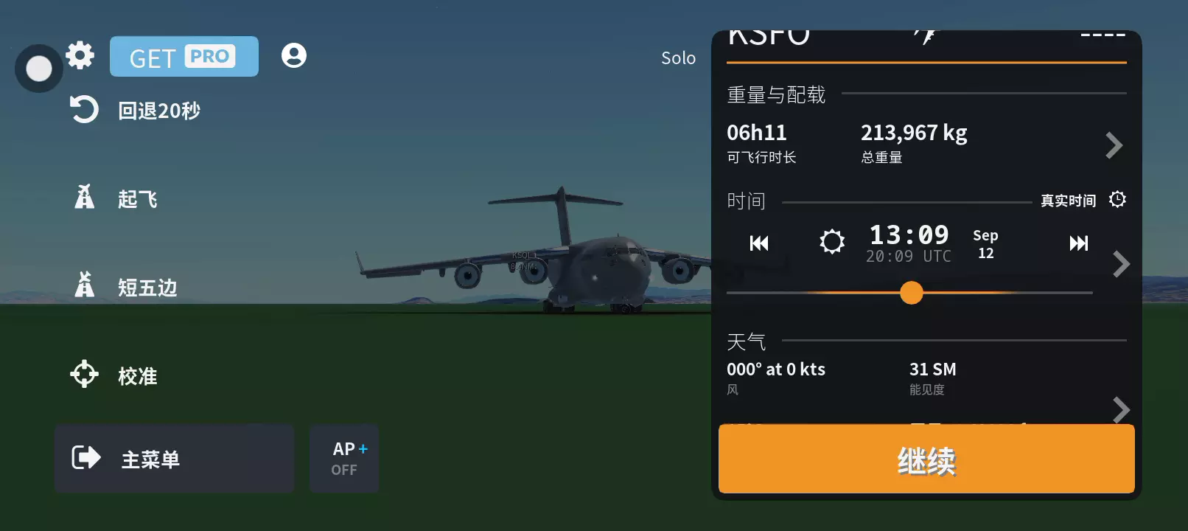1188x531 pixels.
Task: Open the user profile account icon
Action: [294, 55]
